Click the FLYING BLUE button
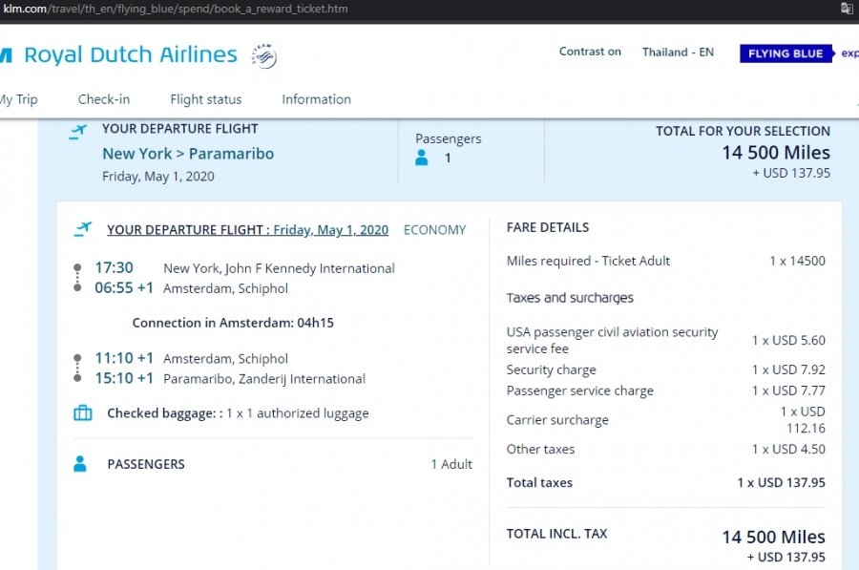 coord(786,53)
